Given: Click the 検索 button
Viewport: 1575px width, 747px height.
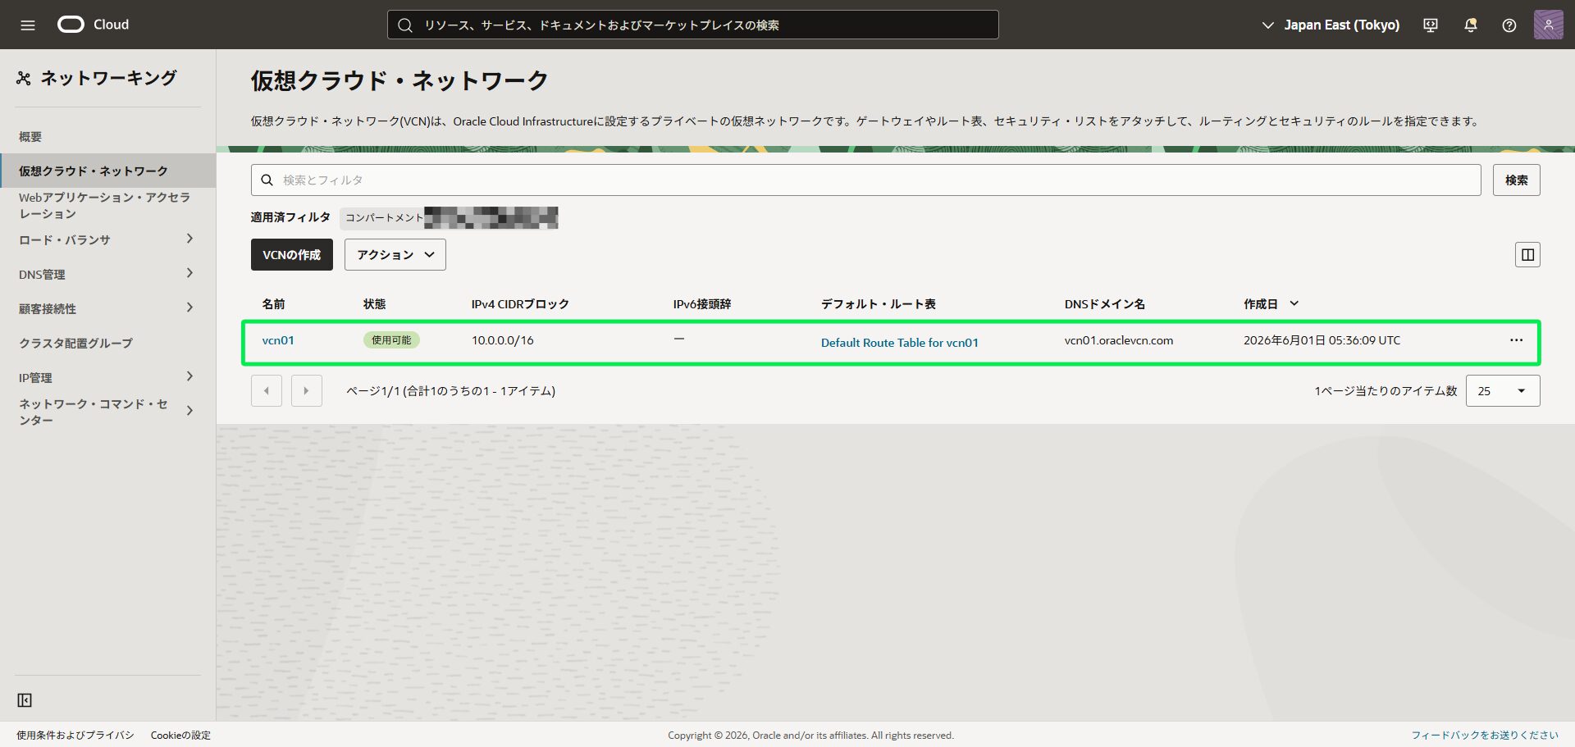Looking at the screenshot, I should [x=1517, y=180].
